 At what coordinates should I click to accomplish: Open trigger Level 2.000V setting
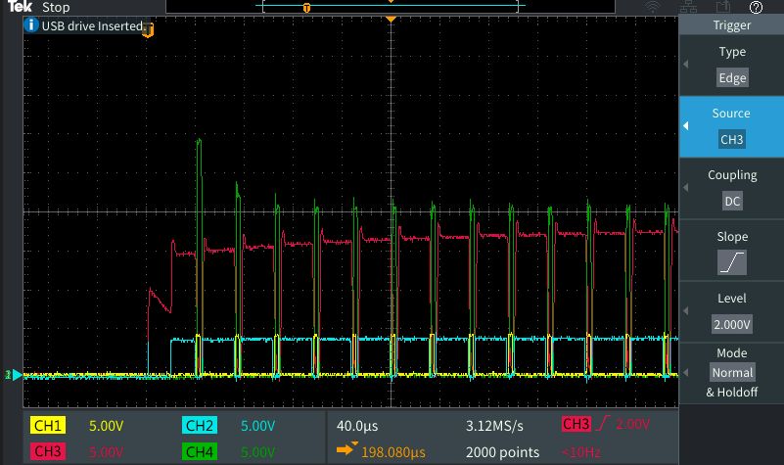point(731,311)
